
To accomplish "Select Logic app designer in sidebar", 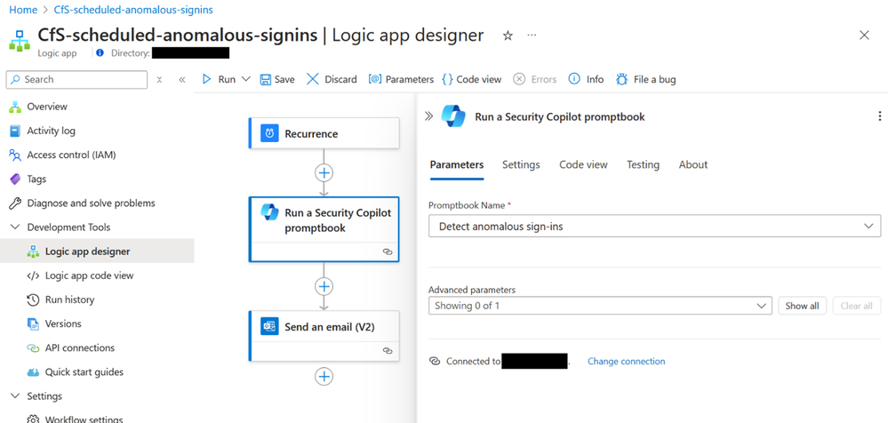I will click(97, 251).
